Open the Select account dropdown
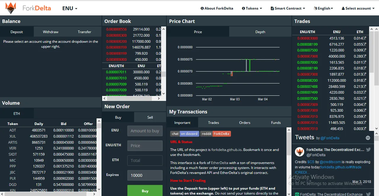This screenshot has width=379, height=196. click(358, 8)
